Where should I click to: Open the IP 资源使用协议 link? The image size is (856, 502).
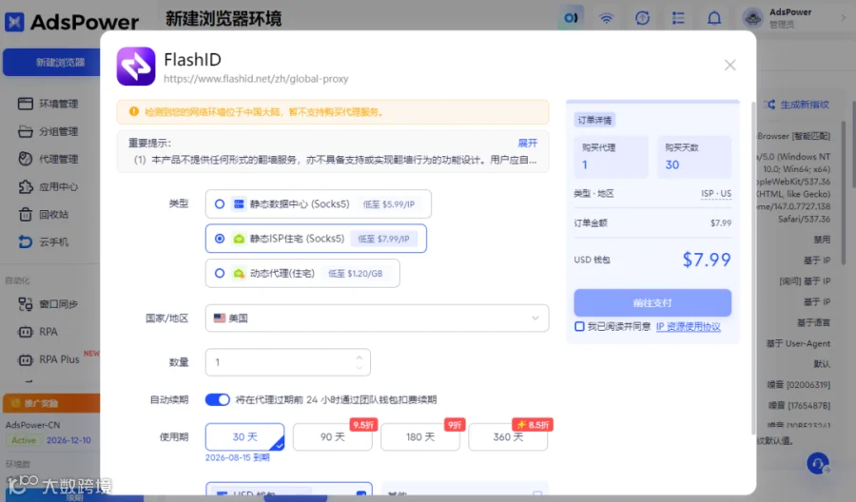(x=689, y=326)
